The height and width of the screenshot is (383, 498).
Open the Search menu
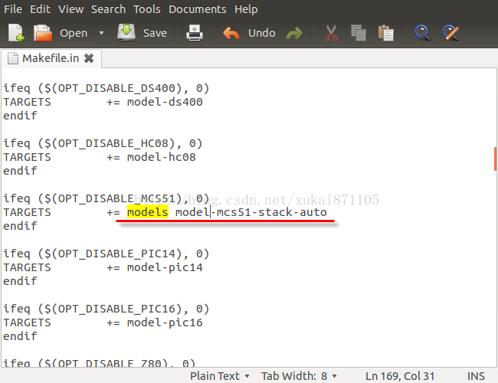pyautogui.click(x=108, y=9)
